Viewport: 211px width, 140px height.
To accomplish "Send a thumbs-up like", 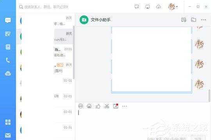I will point(98,107).
